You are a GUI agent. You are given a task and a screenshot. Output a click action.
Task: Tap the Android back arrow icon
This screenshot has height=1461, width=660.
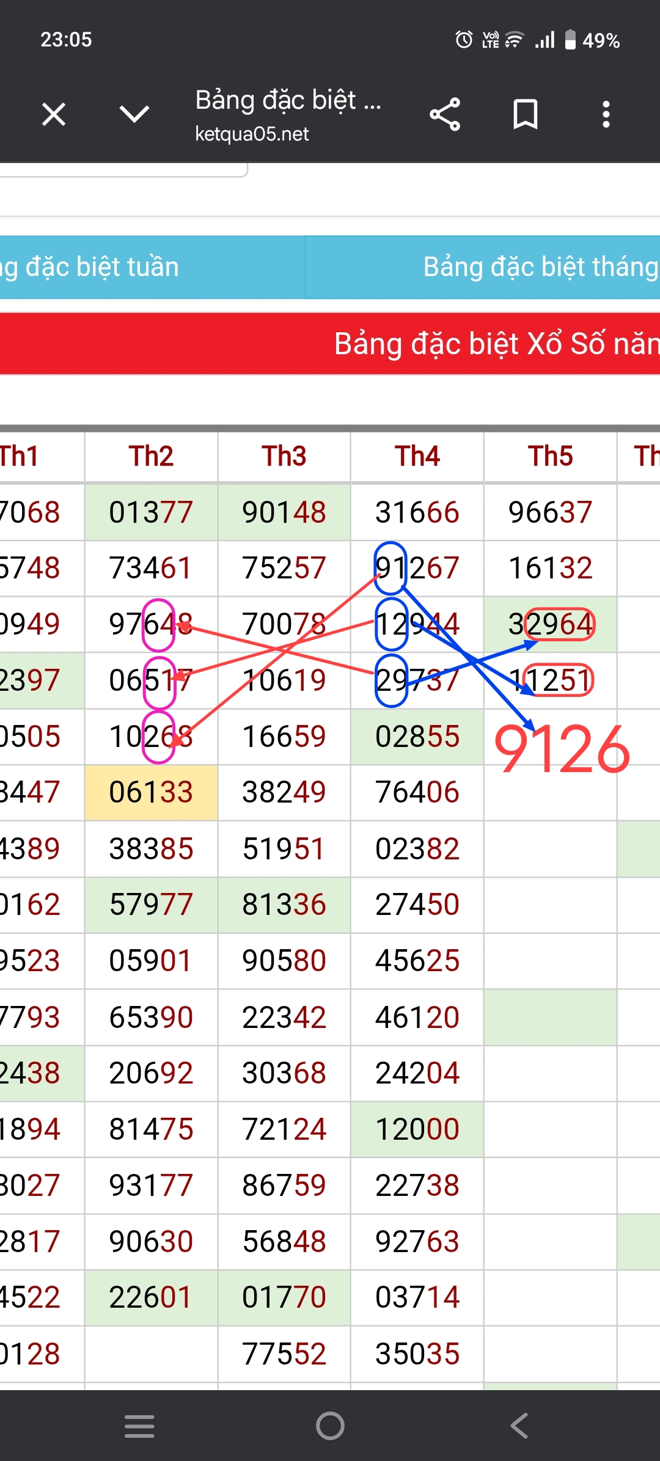519,1426
